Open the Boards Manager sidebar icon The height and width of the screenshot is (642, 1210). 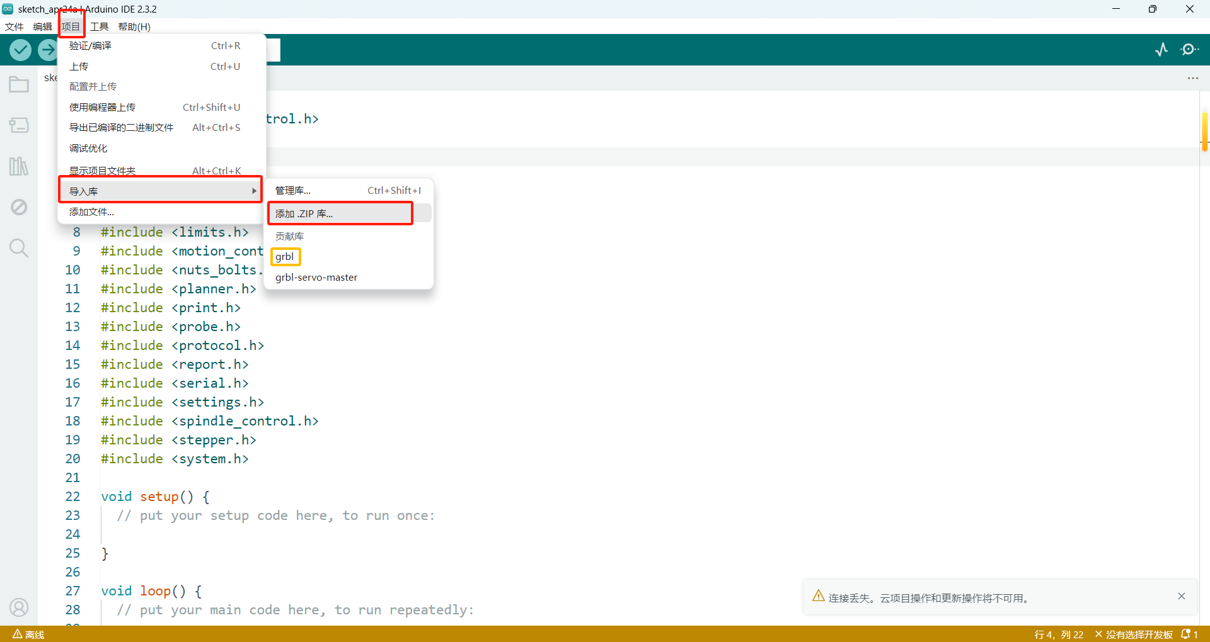pos(19,125)
